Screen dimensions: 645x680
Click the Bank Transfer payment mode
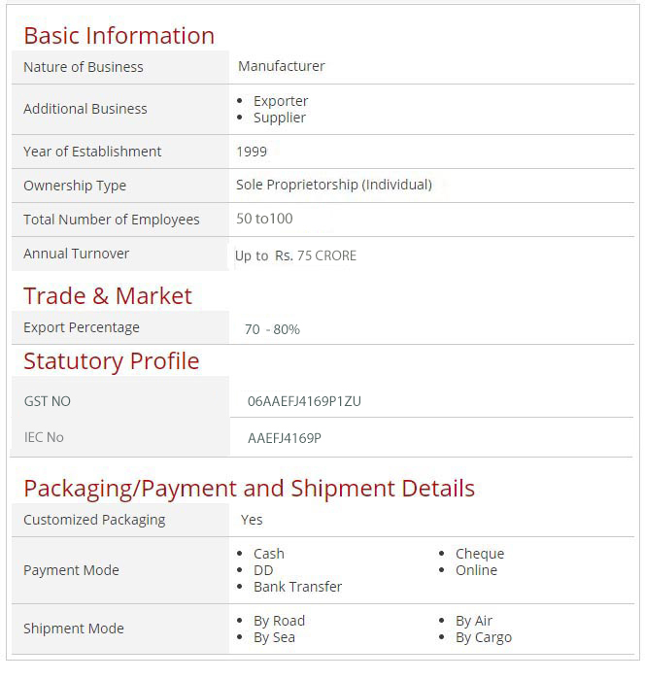(x=297, y=587)
